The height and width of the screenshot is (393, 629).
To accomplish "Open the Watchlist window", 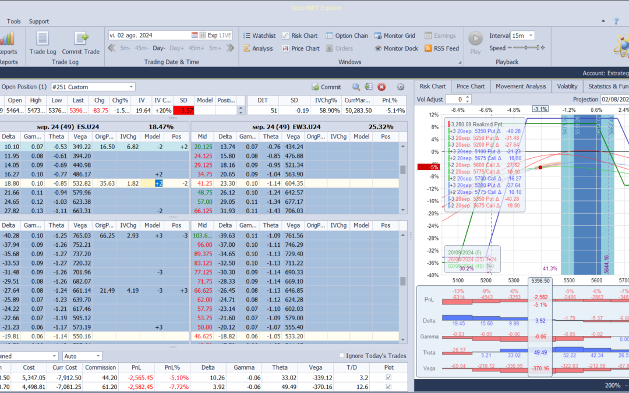I will pos(259,36).
